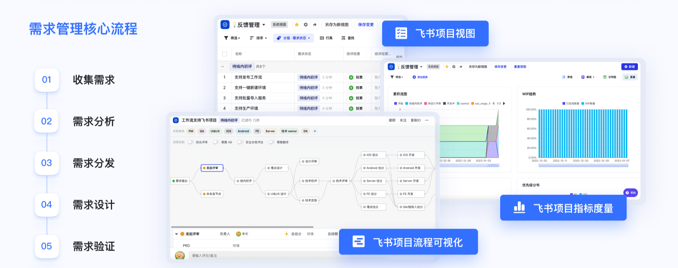Open the 排序 sort dropdown

(258, 38)
